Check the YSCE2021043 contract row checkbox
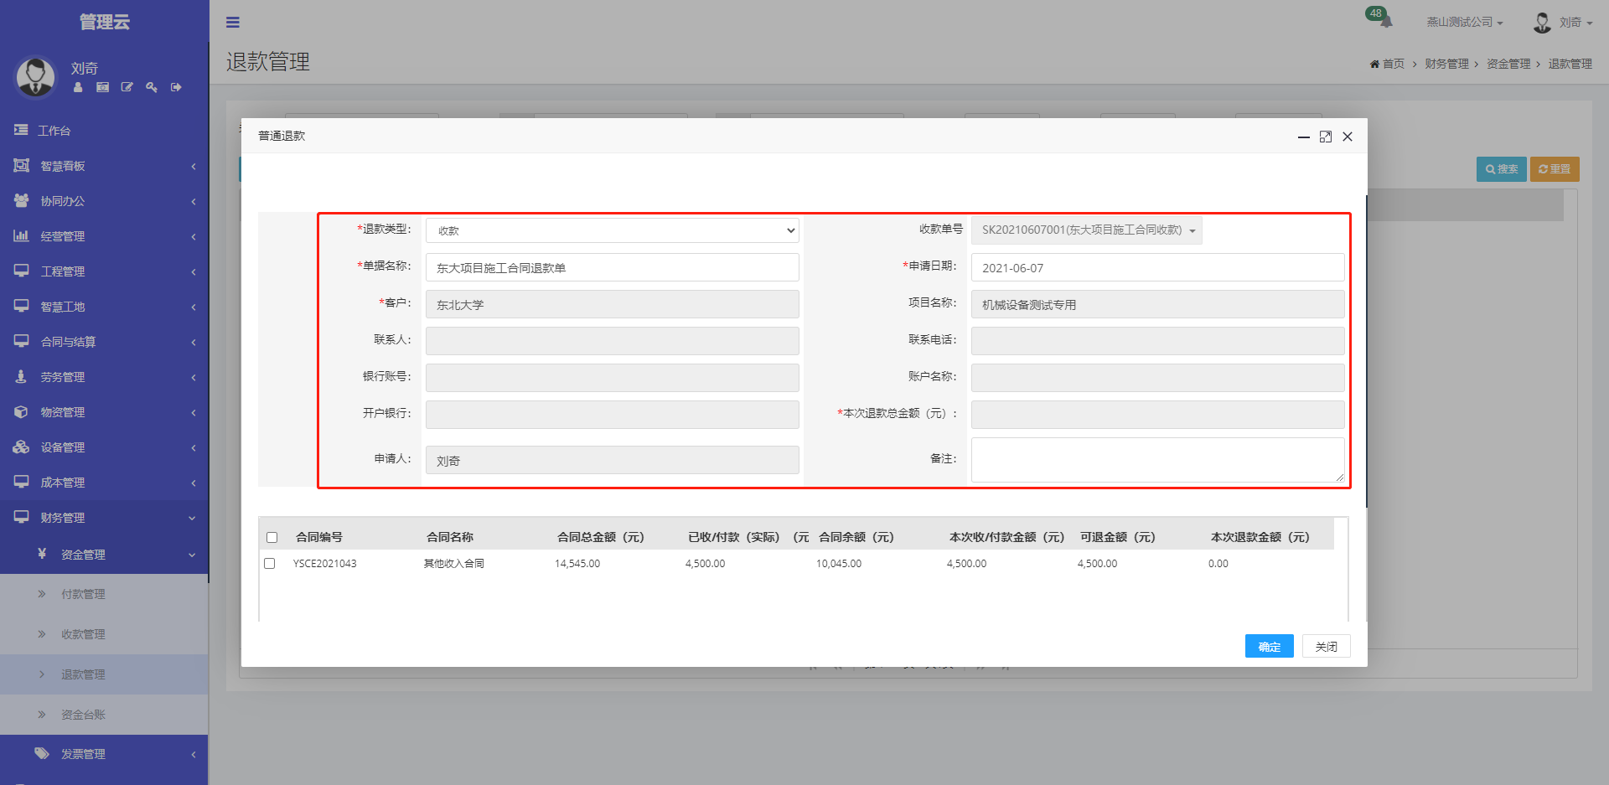1609x785 pixels. tap(270, 564)
